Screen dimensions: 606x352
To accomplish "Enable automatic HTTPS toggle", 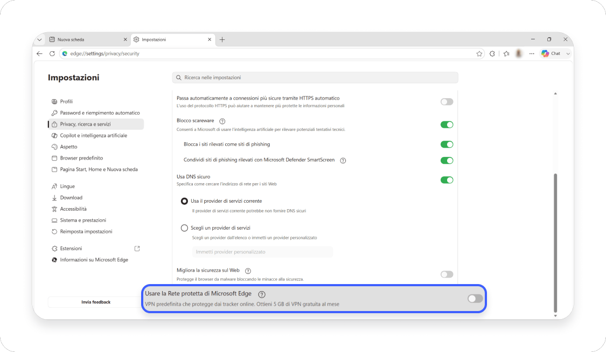I will coord(447,102).
